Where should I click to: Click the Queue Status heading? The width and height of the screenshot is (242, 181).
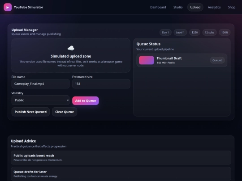(x=148, y=44)
